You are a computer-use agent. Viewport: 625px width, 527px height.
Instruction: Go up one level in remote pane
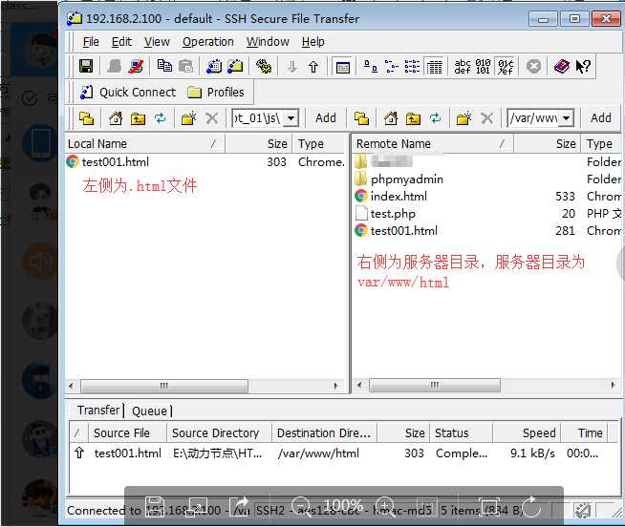(413, 118)
